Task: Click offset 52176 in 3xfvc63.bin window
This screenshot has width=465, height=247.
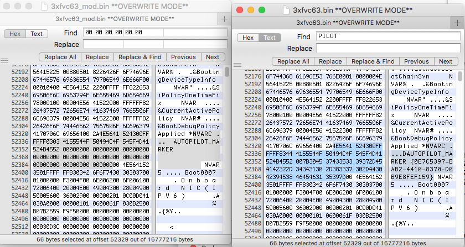Action: point(253,76)
